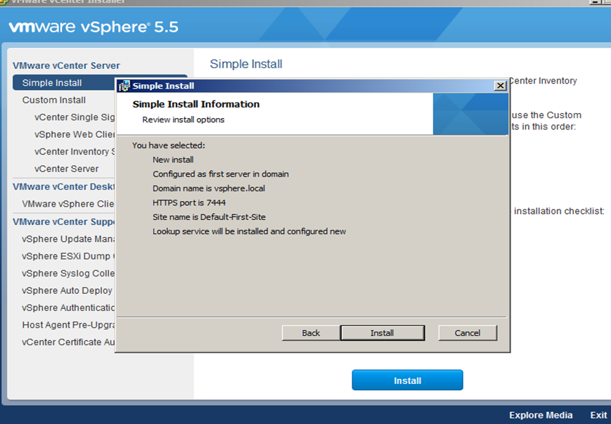Select vSphere Update Manager entry
Screen dimensions: 611x424
tap(68, 238)
